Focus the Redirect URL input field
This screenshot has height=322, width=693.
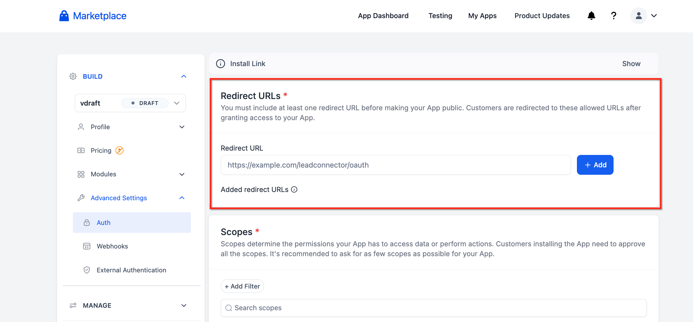coord(395,165)
